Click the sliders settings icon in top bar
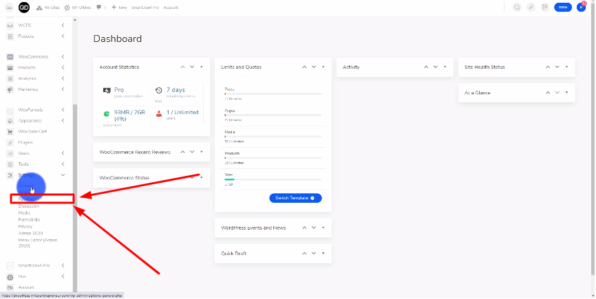596x299 pixels. pyautogui.click(x=544, y=7)
